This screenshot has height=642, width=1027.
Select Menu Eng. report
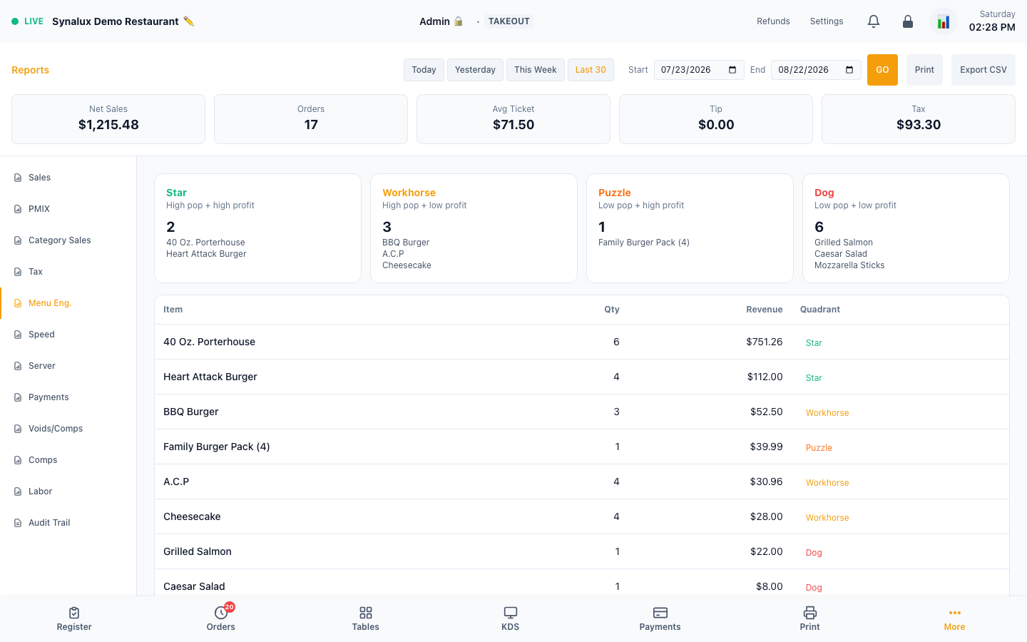click(68, 303)
